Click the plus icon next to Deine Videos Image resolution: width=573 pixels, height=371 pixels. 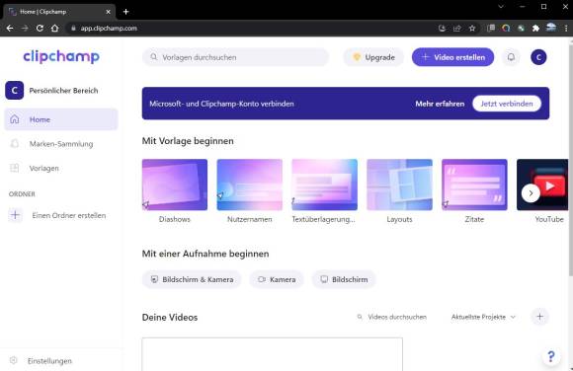[x=539, y=317]
